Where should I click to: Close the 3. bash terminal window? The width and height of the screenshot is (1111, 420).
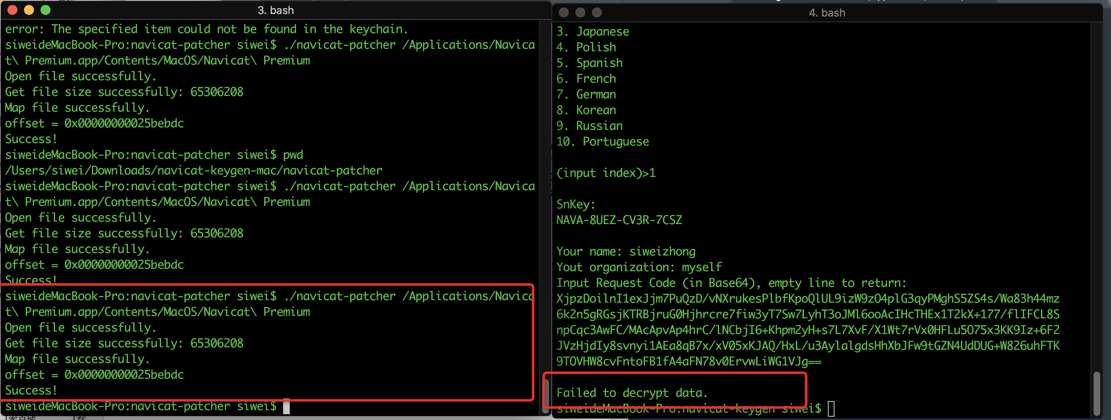pyautogui.click(x=12, y=10)
